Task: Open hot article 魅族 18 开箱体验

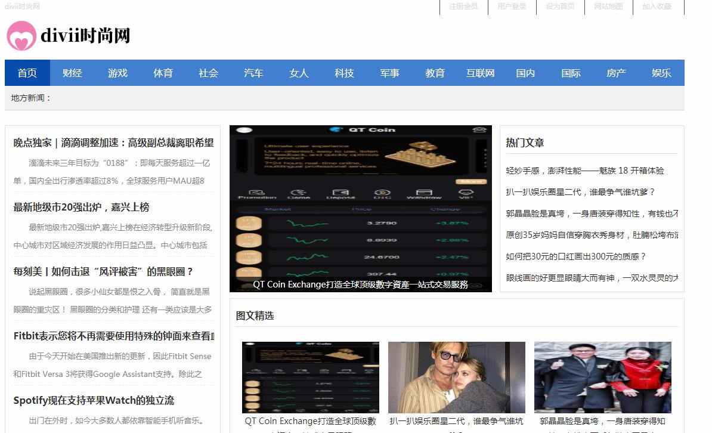Action: point(585,171)
